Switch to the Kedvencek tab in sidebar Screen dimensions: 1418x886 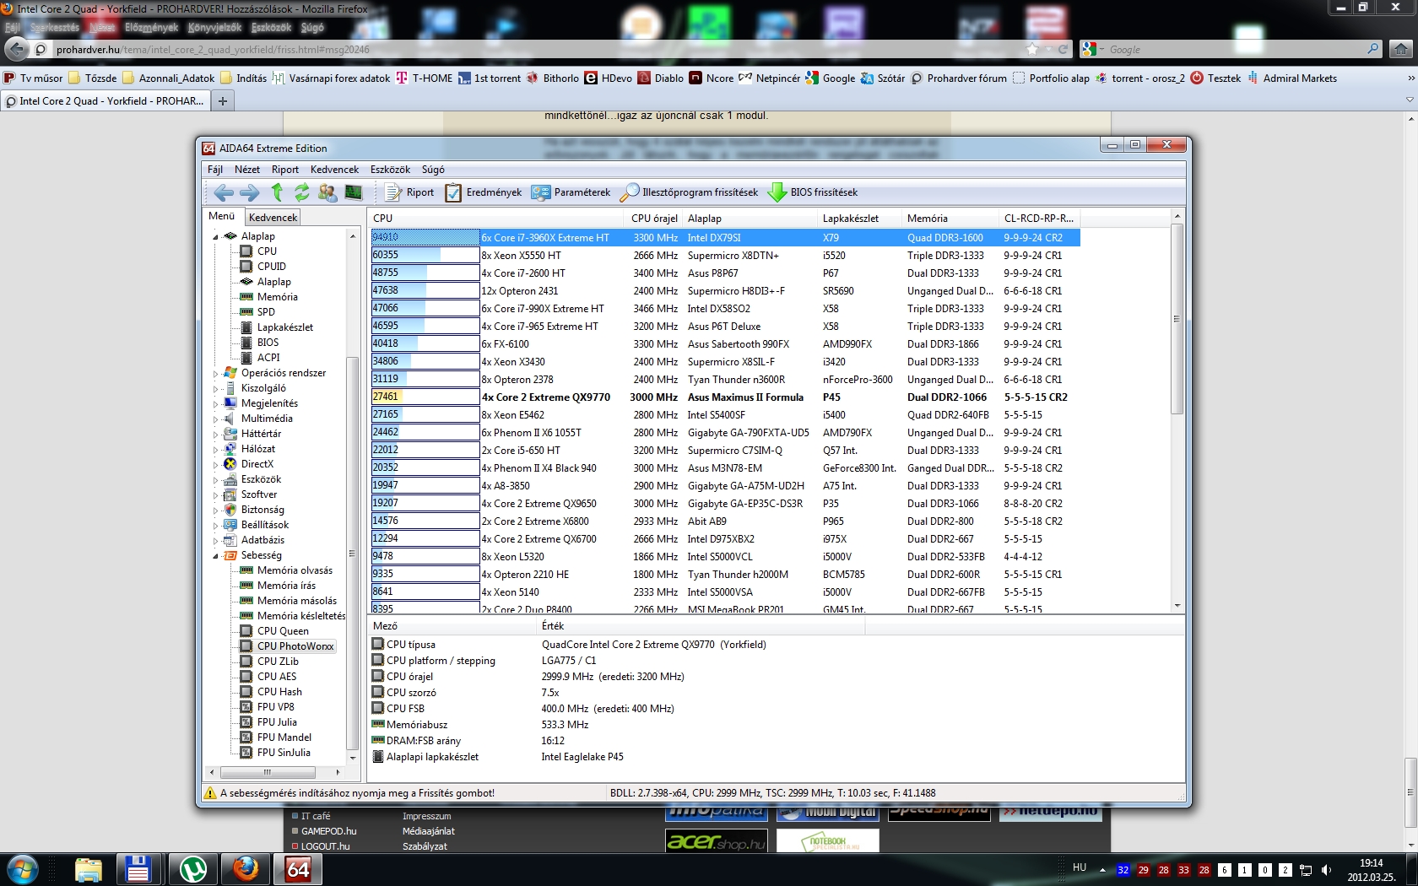[273, 217]
